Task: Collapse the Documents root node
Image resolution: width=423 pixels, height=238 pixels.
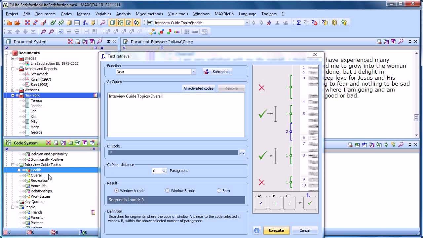Action: coord(6,53)
